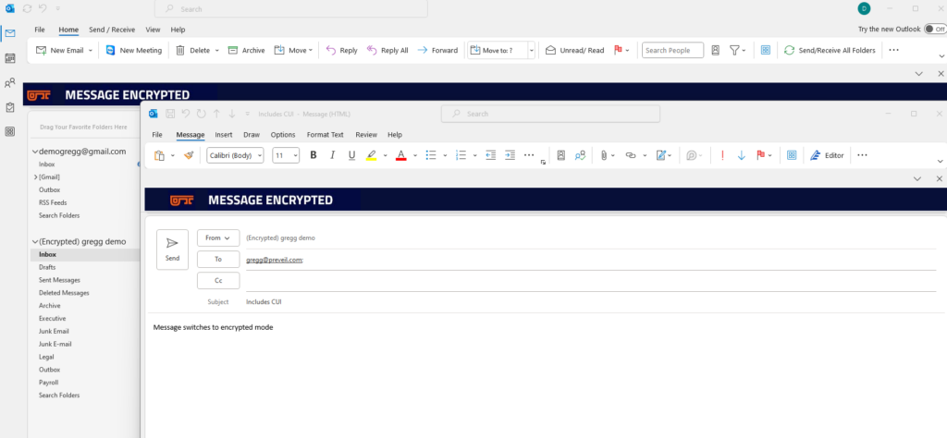947x438 pixels.
Task: Click the Attach File paperclip icon
Action: coord(603,155)
